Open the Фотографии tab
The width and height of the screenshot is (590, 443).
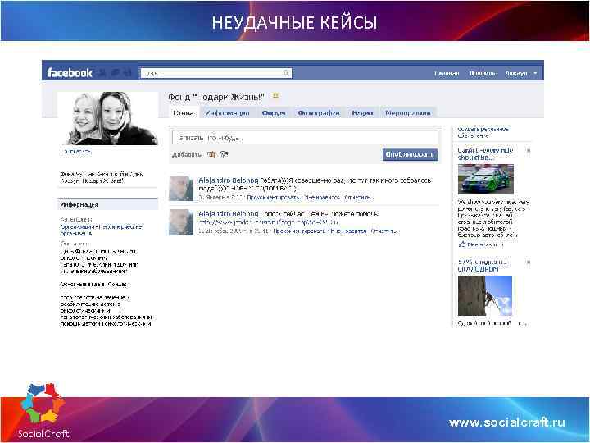[319, 112]
